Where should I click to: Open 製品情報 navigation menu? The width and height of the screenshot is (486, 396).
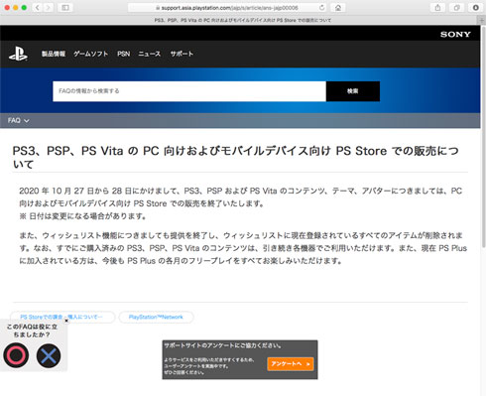click(54, 54)
